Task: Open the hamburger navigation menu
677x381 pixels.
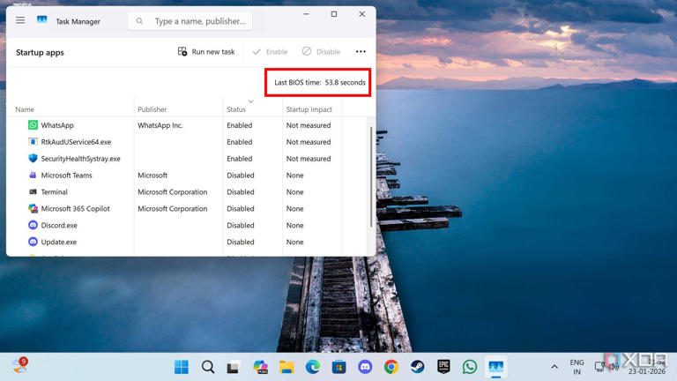Action: (x=20, y=20)
